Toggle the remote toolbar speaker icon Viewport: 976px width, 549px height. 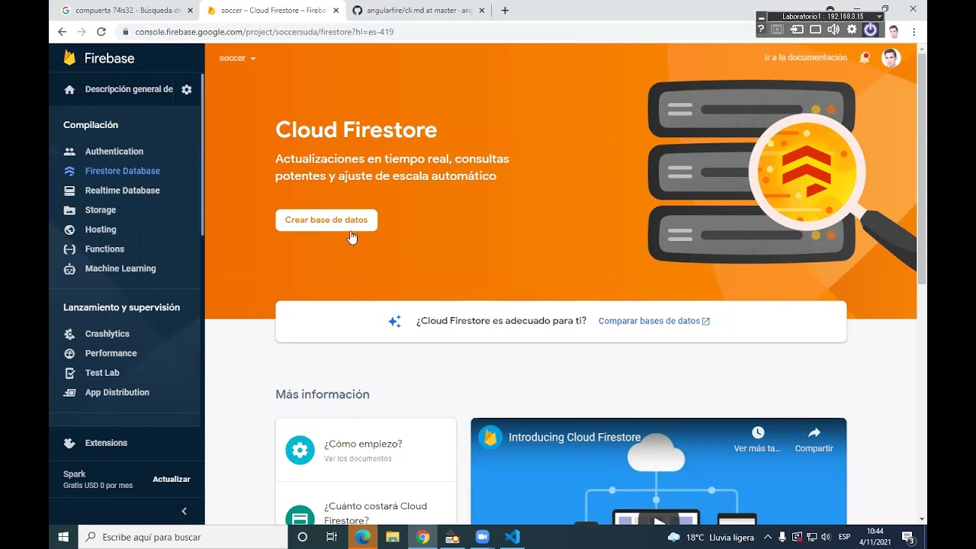[x=833, y=30]
